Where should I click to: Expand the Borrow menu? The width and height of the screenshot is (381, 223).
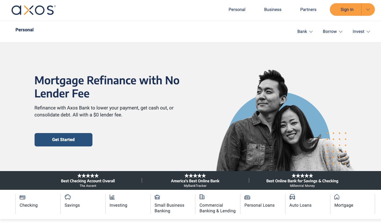[333, 32]
